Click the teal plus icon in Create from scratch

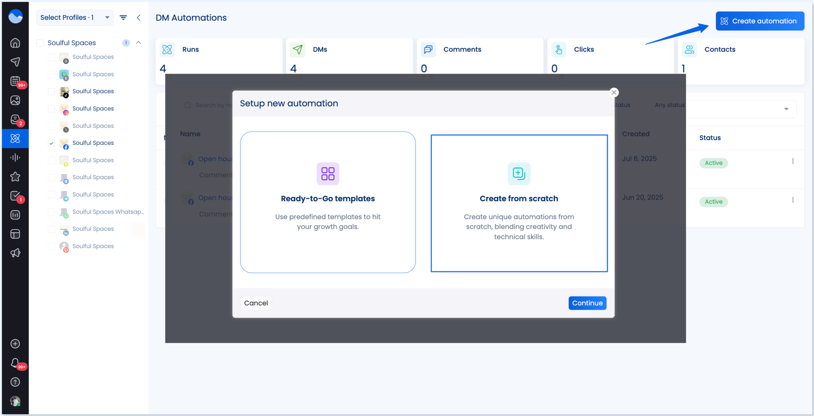tap(519, 174)
